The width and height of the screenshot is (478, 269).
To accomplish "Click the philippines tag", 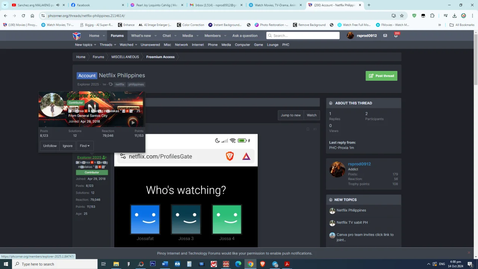I will [x=136, y=84].
